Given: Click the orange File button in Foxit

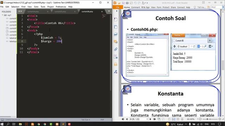Looking at the screenshot, I should click(x=118, y=7).
